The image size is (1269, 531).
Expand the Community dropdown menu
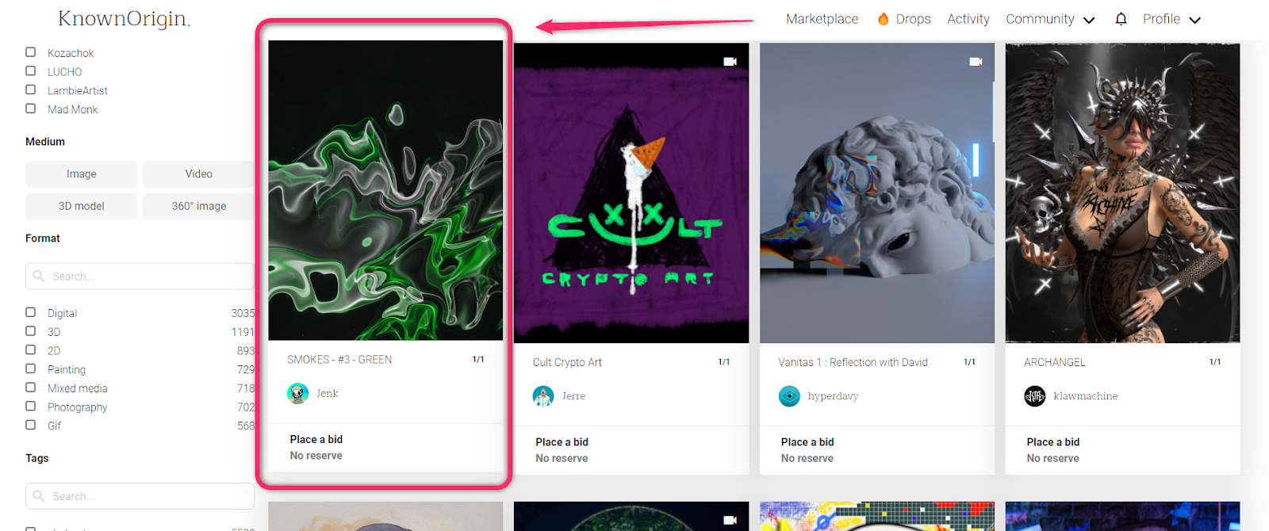(x=1050, y=19)
